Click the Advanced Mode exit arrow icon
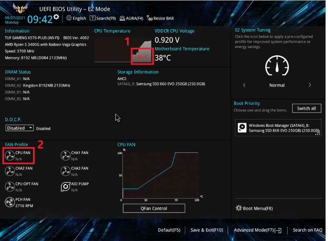 tap(278, 230)
